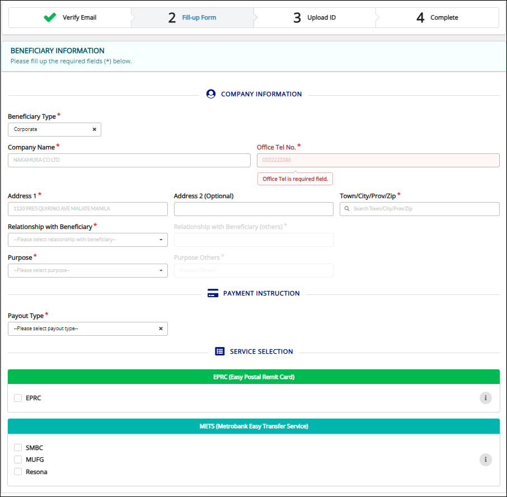Click the EPRC info icon
507x497 pixels.
point(485,398)
